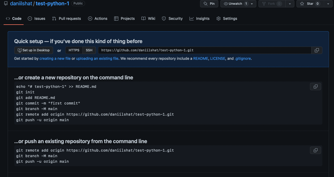Image resolution: width=334 pixels, height=177 pixels.
Task: Open the Wiki tab
Action: coord(148,19)
